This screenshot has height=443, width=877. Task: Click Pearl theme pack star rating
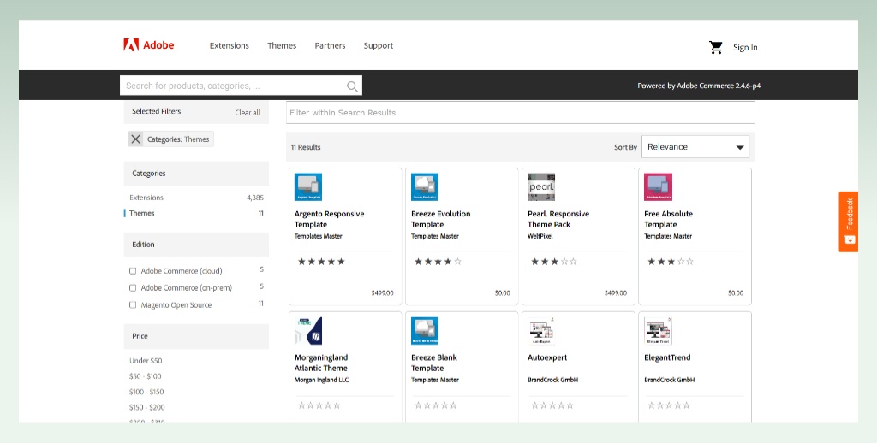pyautogui.click(x=554, y=262)
